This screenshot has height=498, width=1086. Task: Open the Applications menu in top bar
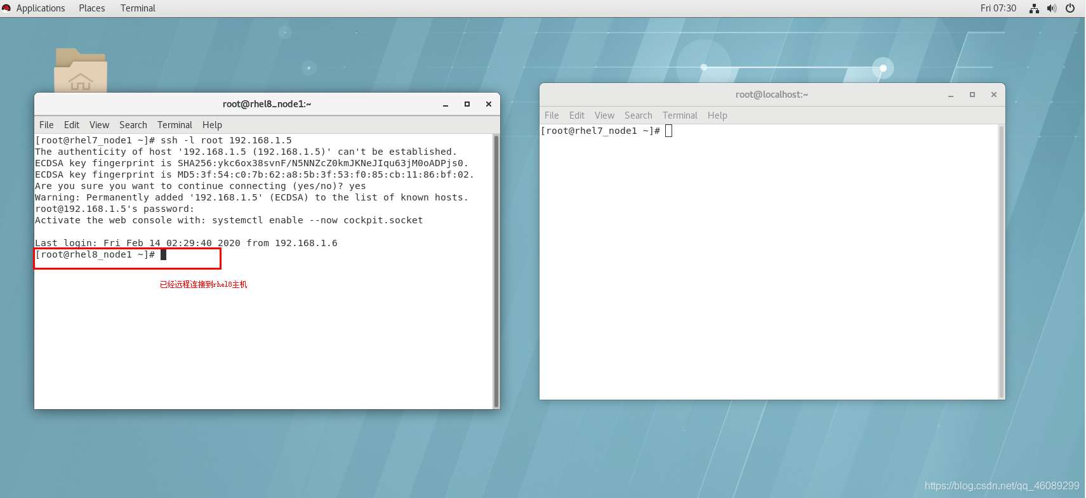[41, 8]
